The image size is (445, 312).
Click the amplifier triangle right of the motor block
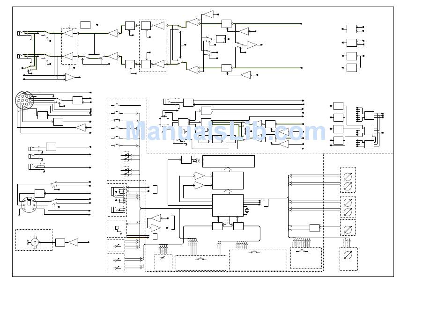(73, 243)
